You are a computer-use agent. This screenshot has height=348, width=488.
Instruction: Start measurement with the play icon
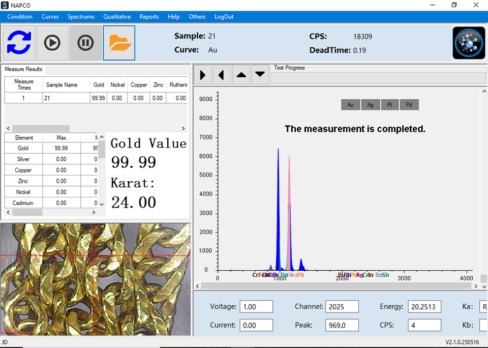52,43
